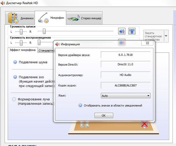Close the Информация dialog
Viewport: 176px width, 146px height.
147,43
